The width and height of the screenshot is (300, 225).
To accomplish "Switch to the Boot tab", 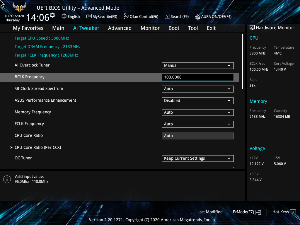I will coord(174,28).
